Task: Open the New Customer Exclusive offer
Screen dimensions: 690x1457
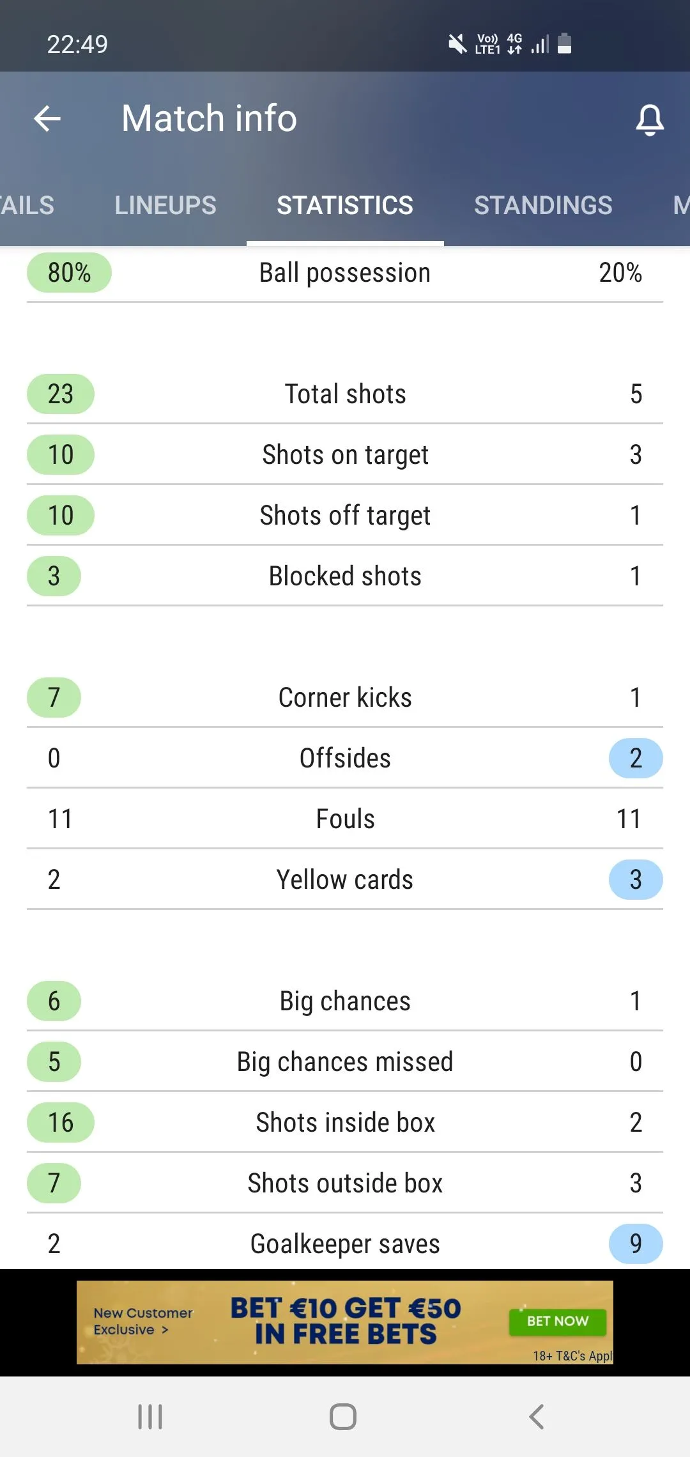Action: (143, 1322)
